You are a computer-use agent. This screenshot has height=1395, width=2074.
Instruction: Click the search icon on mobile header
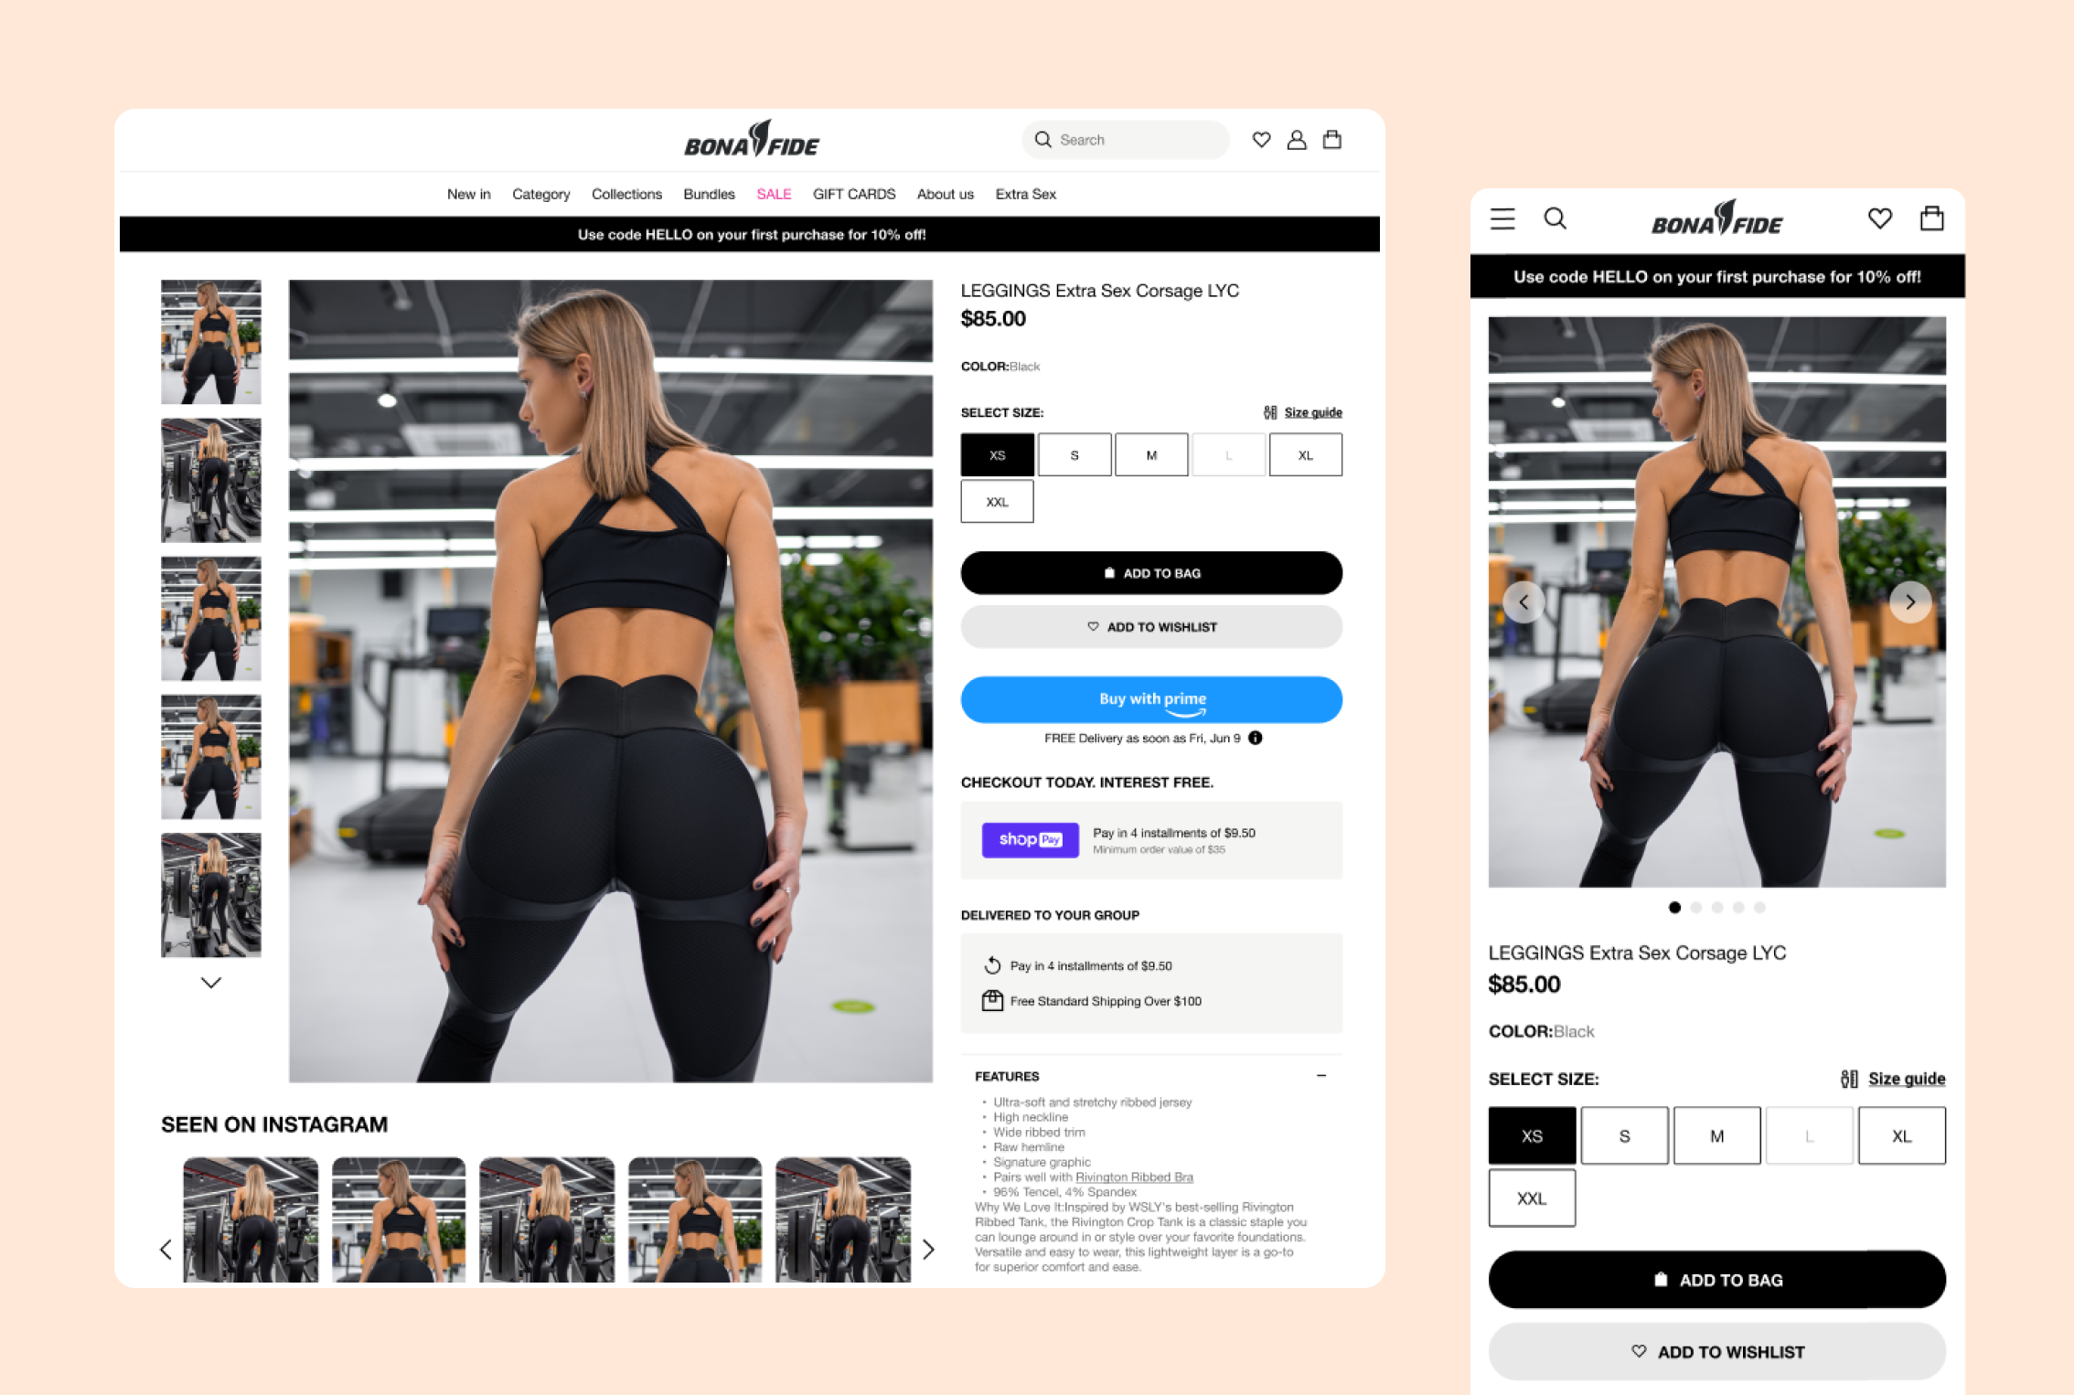(1554, 219)
